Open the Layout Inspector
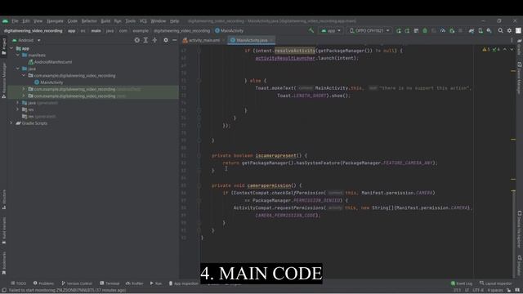Screen dimensions: 523x294 (x=496, y=283)
